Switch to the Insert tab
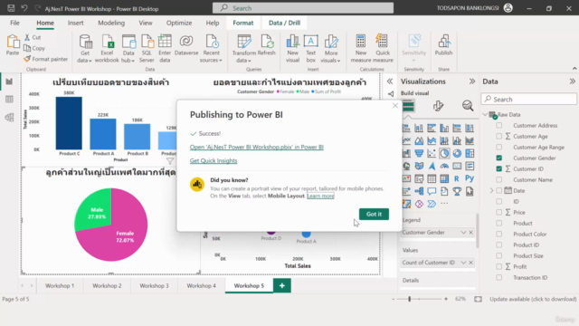 pyautogui.click(x=75, y=23)
